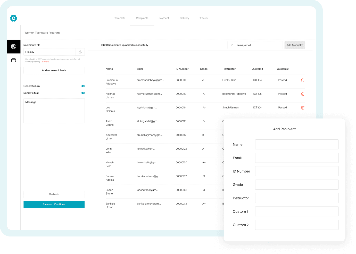
Task: Remove Joy Chioma via the trash icon
Action: pyautogui.click(x=303, y=108)
